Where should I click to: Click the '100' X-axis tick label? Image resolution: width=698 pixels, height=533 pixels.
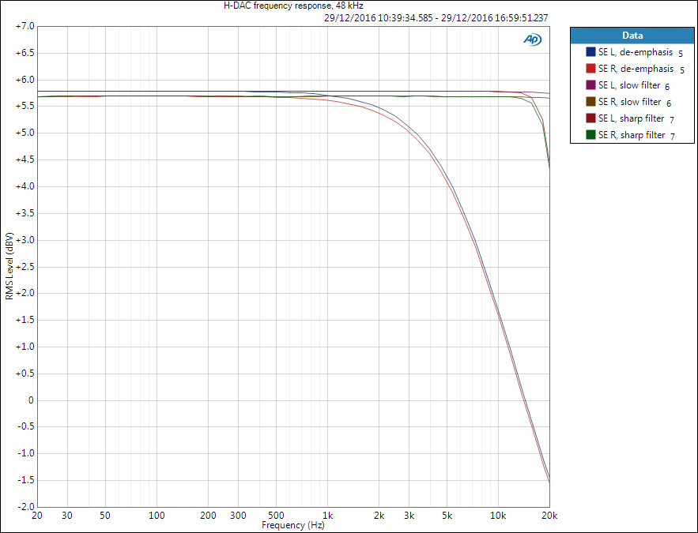[x=157, y=516]
